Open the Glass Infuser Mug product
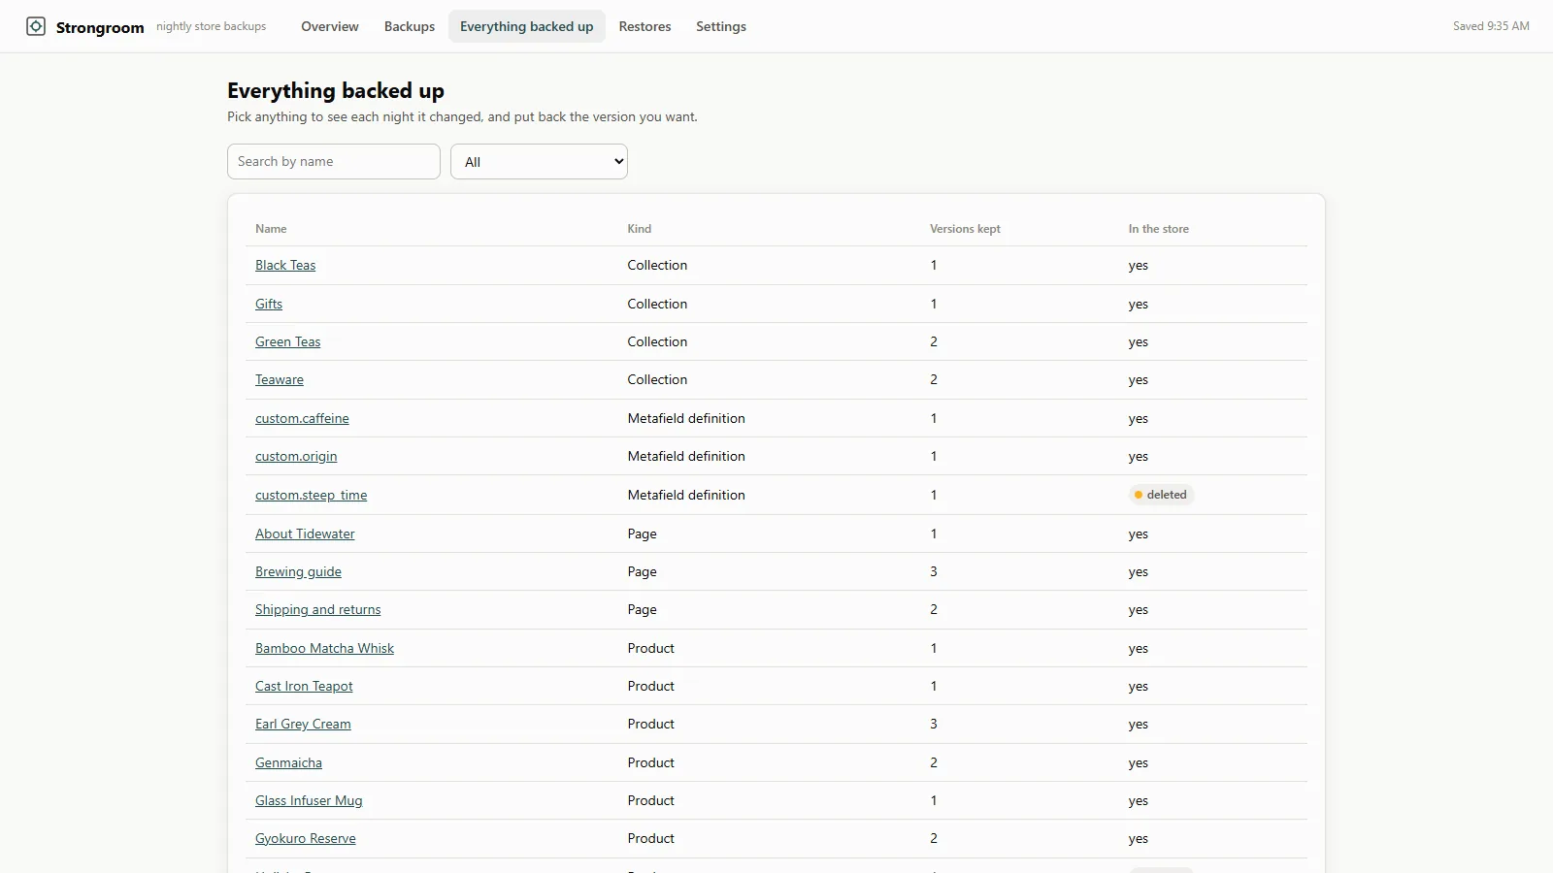 (309, 801)
